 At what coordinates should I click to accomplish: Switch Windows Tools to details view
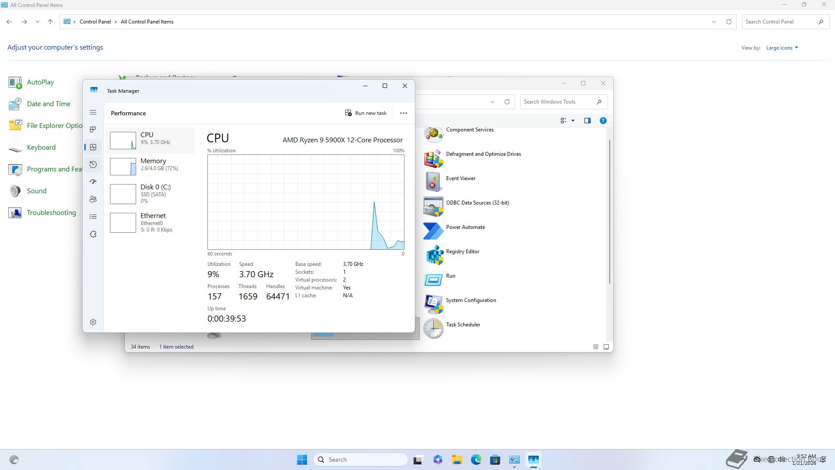coord(596,347)
